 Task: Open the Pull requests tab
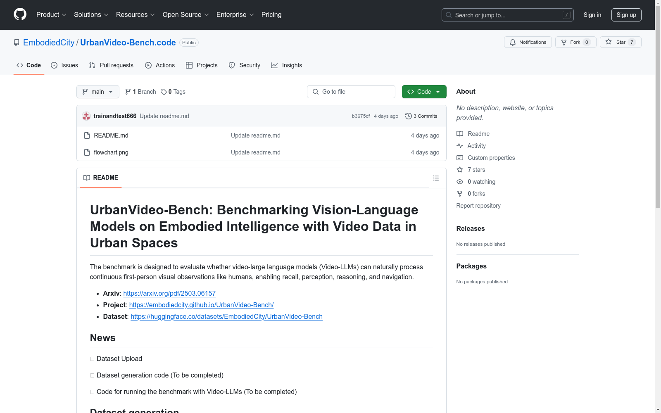[x=111, y=65]
